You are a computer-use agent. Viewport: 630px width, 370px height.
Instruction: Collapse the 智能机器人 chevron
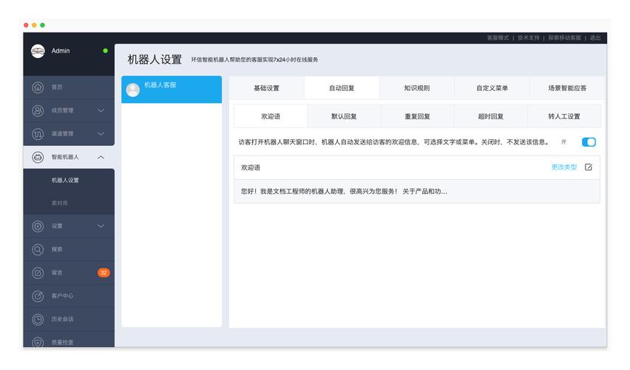tap(101, 157)
